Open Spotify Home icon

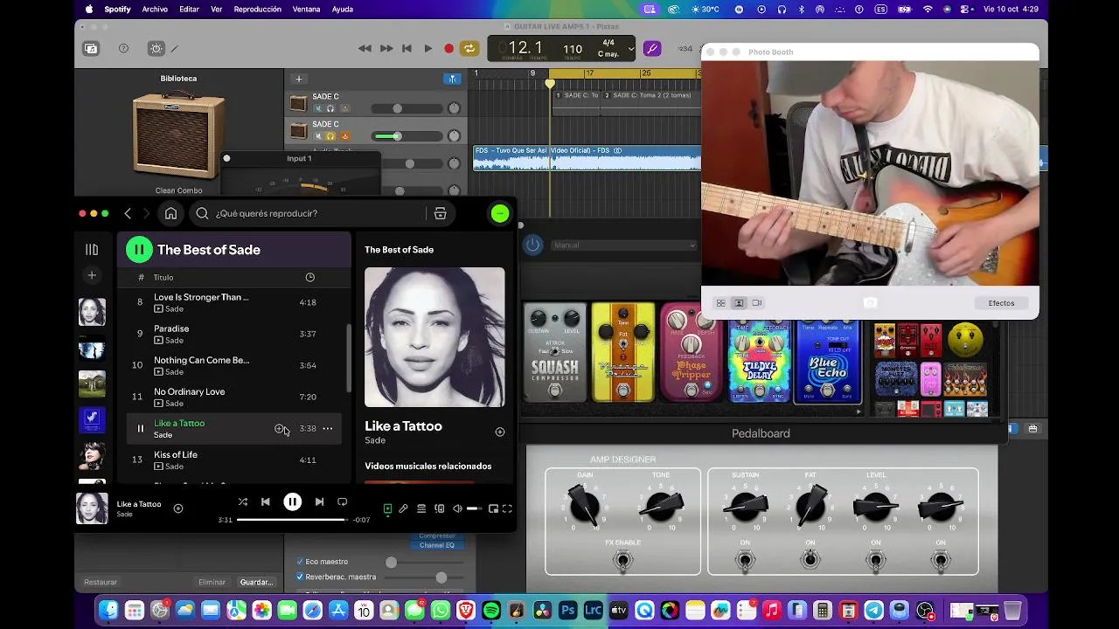click(x=170, y=213)
